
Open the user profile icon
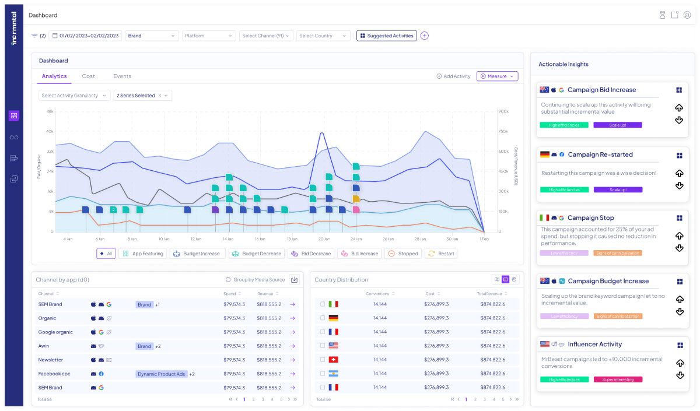pyautogui.click(x=687, y=15)
